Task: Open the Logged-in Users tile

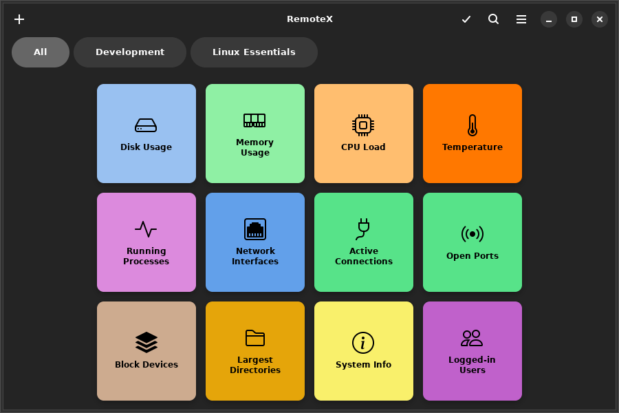Action: point(473,351)
